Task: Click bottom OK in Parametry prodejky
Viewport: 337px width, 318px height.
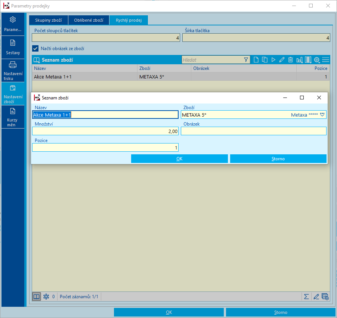Action: 169,312
